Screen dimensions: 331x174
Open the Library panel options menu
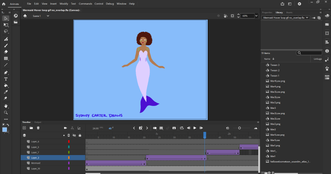(321, 12)
